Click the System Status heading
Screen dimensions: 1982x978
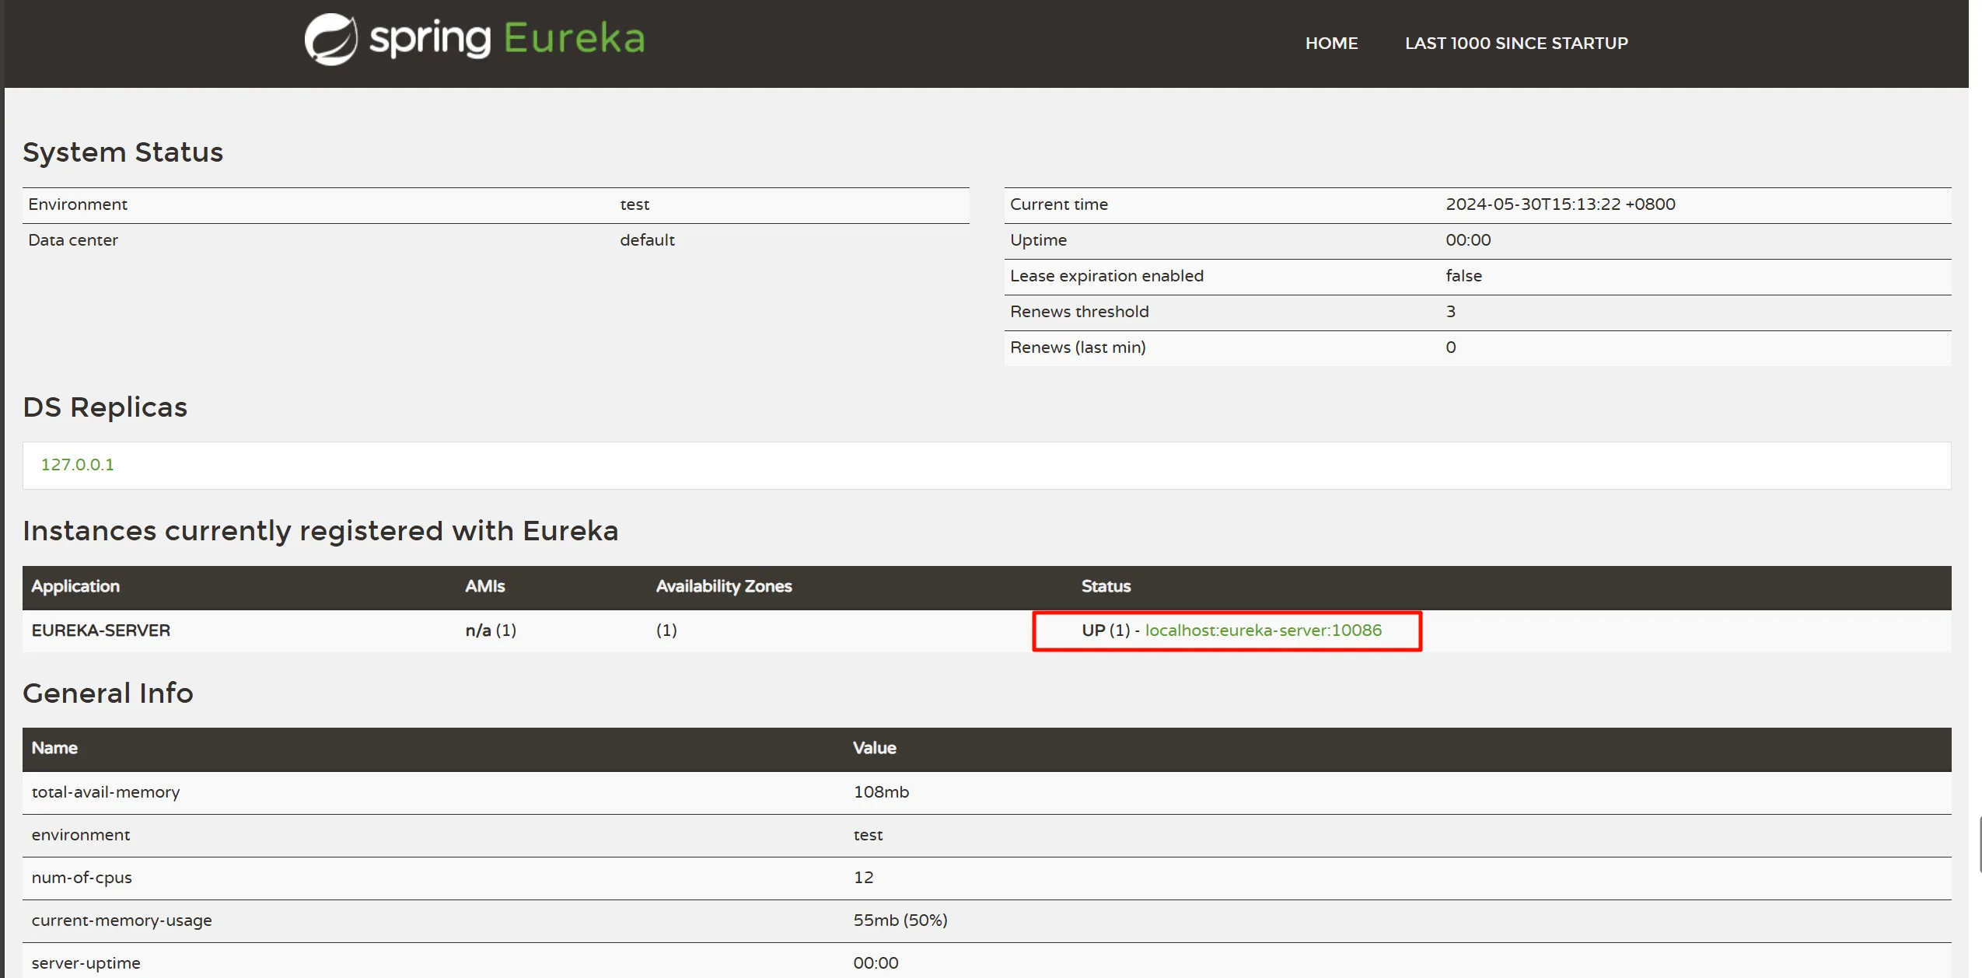[123, 152]
